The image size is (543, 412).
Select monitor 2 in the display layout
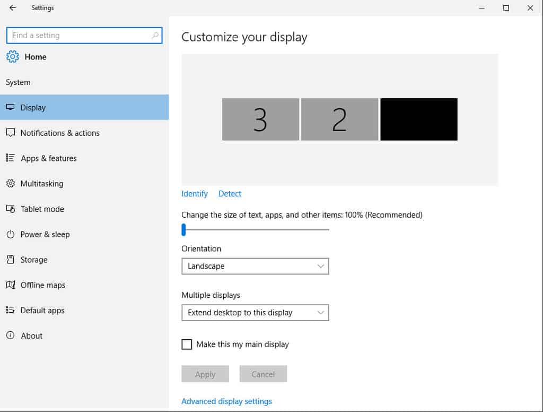(x=339, y=119)
